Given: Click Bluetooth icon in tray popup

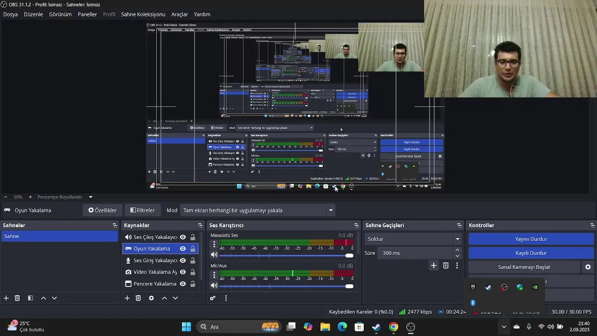Looking at the screenshot, I should [473, 303].
